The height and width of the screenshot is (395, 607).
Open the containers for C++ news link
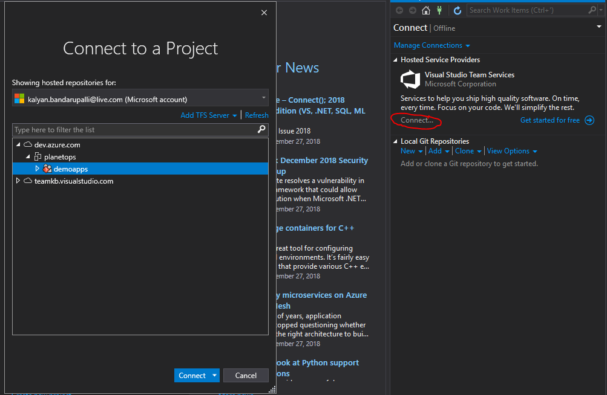point(315,228)
